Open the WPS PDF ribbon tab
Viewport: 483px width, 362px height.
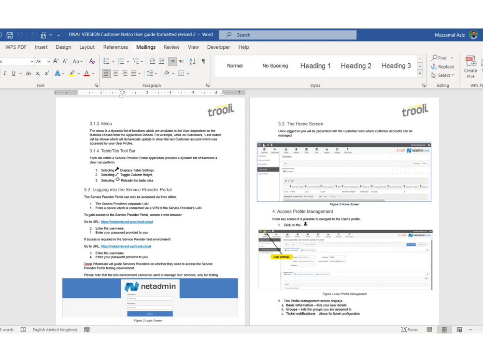coord(16,47)
